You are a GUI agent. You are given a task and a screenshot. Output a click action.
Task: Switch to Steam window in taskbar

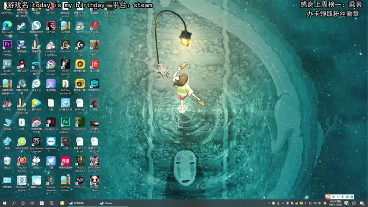click(113, 203)
